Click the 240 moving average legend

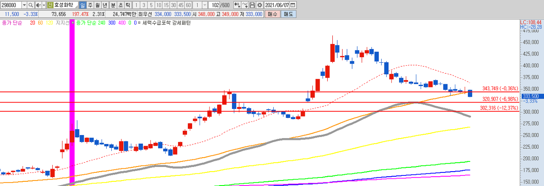102,22
